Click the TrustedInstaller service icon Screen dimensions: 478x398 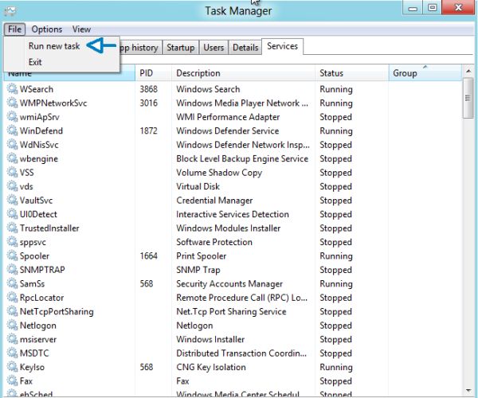point(12,228)
